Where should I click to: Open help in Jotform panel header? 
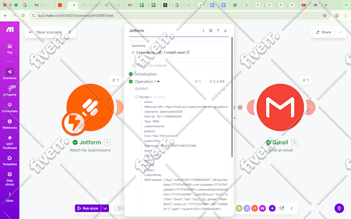coord(218,30)
